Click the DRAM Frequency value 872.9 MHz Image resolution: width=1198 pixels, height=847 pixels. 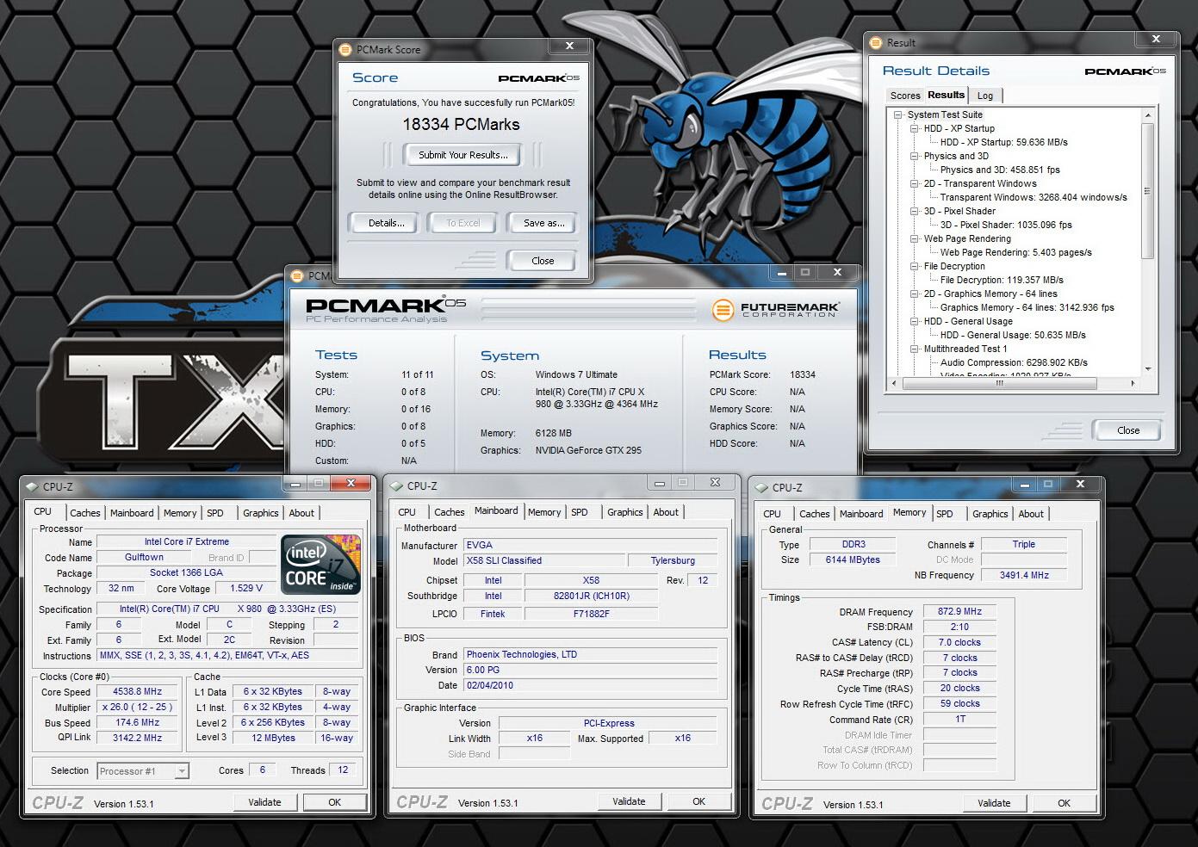click(x=959, y=611)
